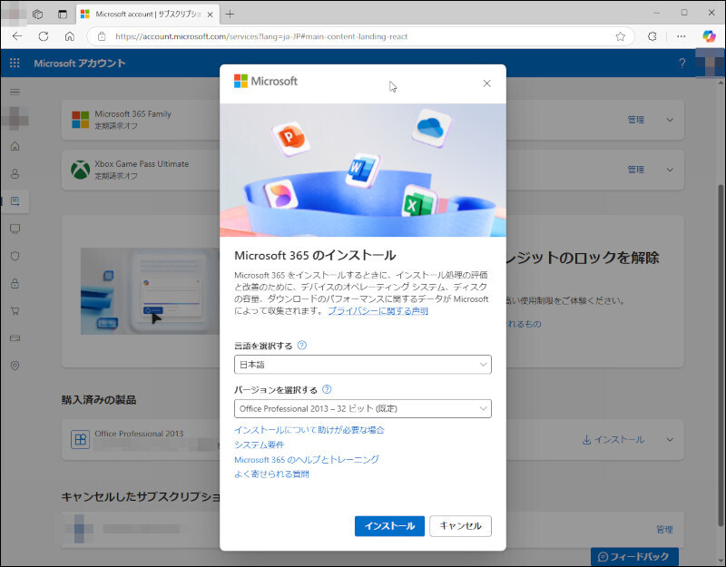726x567 pixels.
Task: Click the browser home icon
Action: [x=70, y=36]
